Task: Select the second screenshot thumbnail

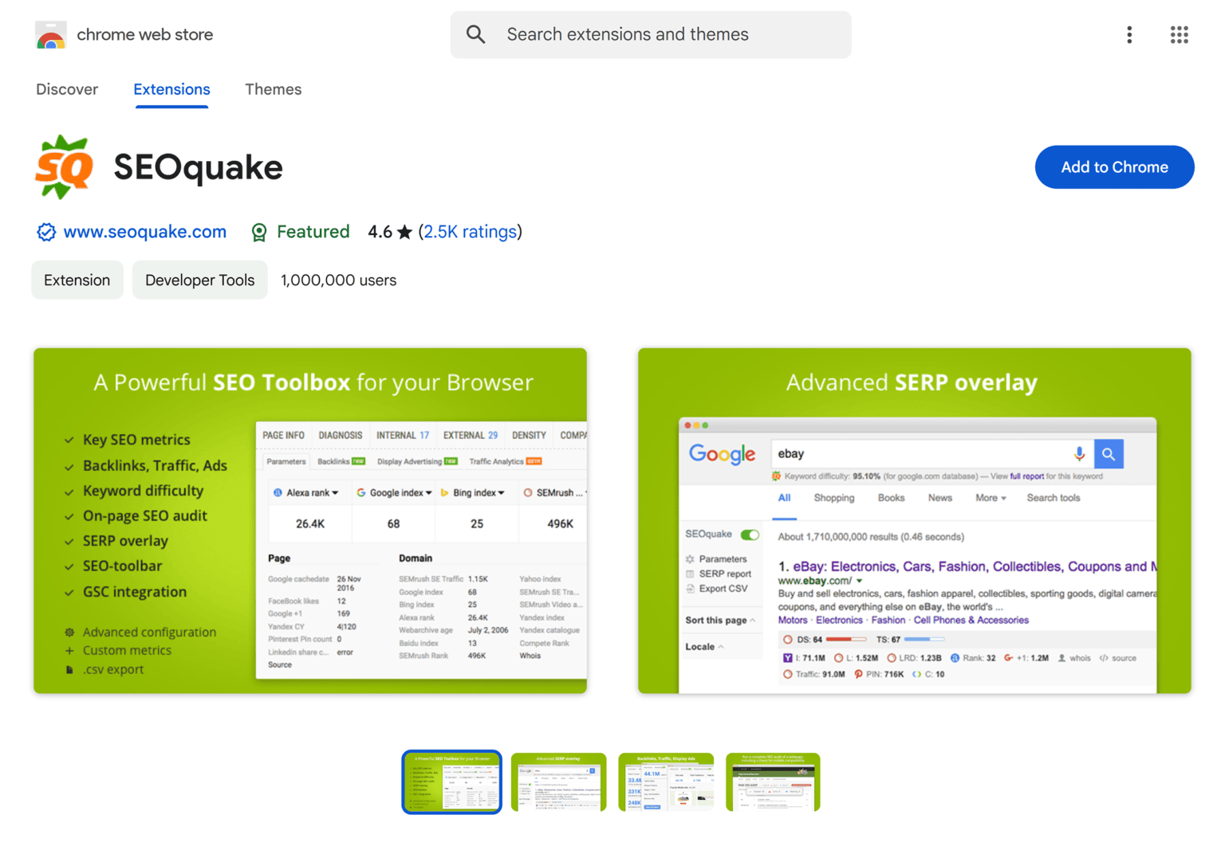Action: (558, 782)
